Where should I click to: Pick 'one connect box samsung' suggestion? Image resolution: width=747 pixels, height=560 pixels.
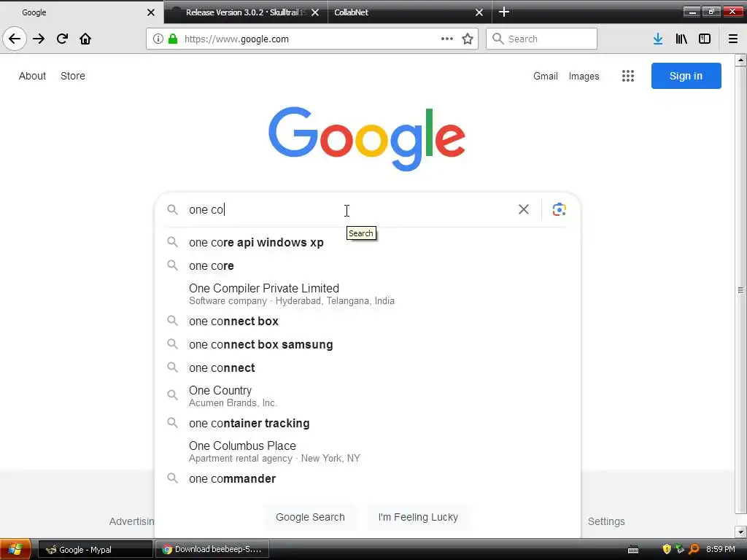[368, 345]
